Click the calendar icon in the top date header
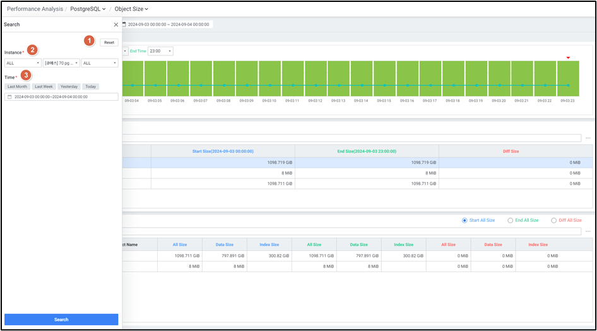 [124, 24]
